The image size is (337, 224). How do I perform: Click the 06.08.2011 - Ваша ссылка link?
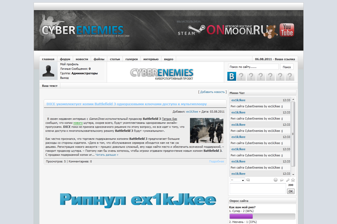(x=275, y=59)
